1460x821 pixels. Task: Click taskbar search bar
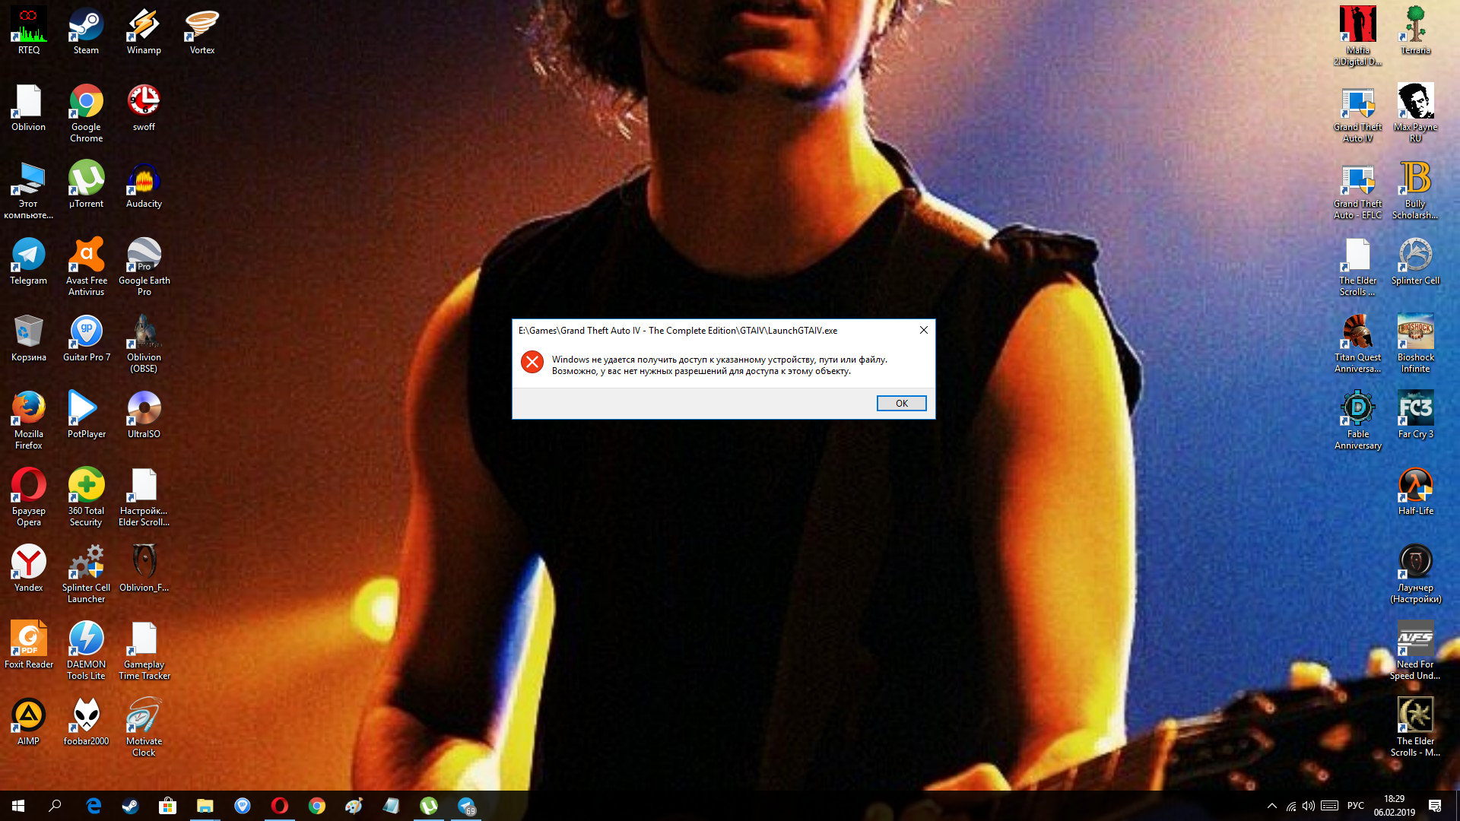[x=56, y=806]
